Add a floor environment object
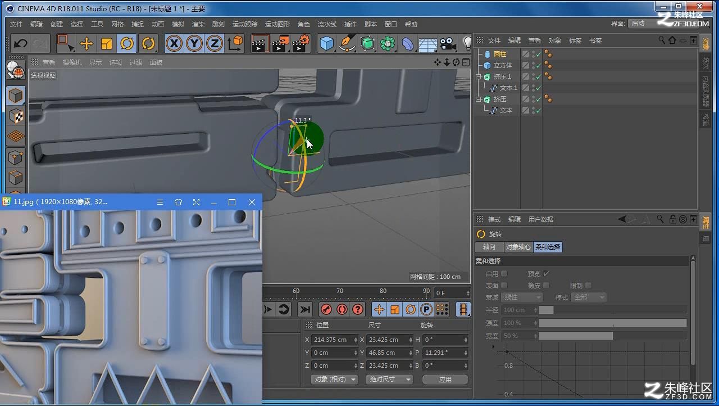The width and height of the screenshot is (719, 406). tap(428, 44)
